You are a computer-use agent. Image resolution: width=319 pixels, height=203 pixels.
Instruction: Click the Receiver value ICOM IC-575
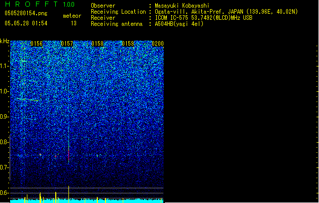172,18
